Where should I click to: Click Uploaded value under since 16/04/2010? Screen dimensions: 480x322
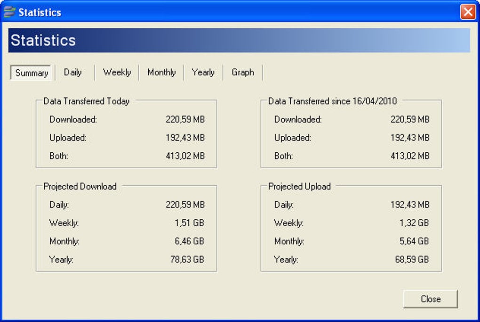pos(410,138)
